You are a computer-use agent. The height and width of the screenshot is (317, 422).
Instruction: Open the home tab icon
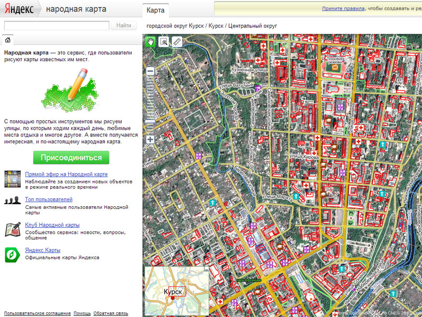7,40
